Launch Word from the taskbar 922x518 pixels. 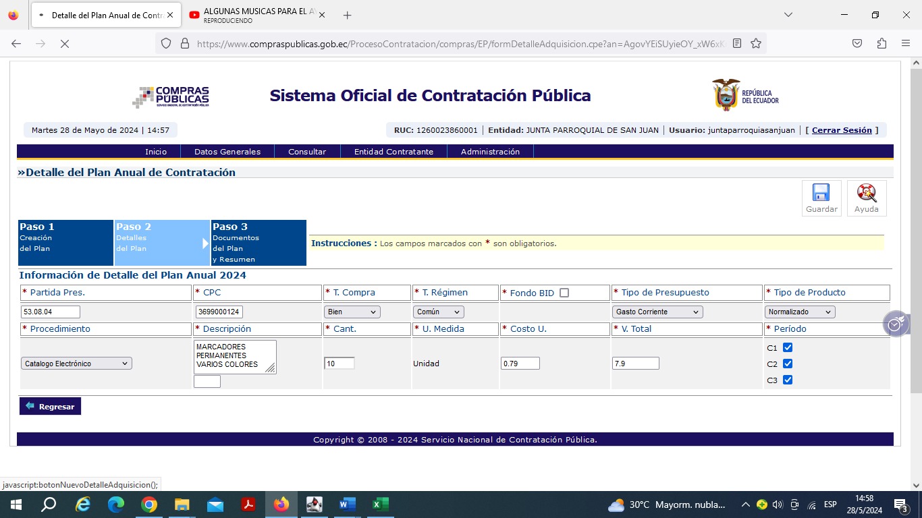coord(347,505)
